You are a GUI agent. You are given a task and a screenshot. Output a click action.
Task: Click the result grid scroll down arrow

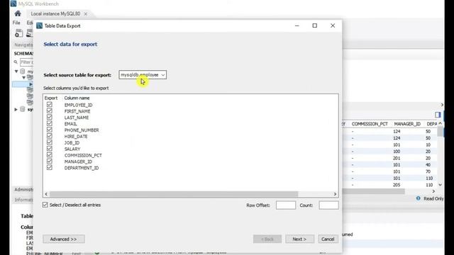pos(440,184)
